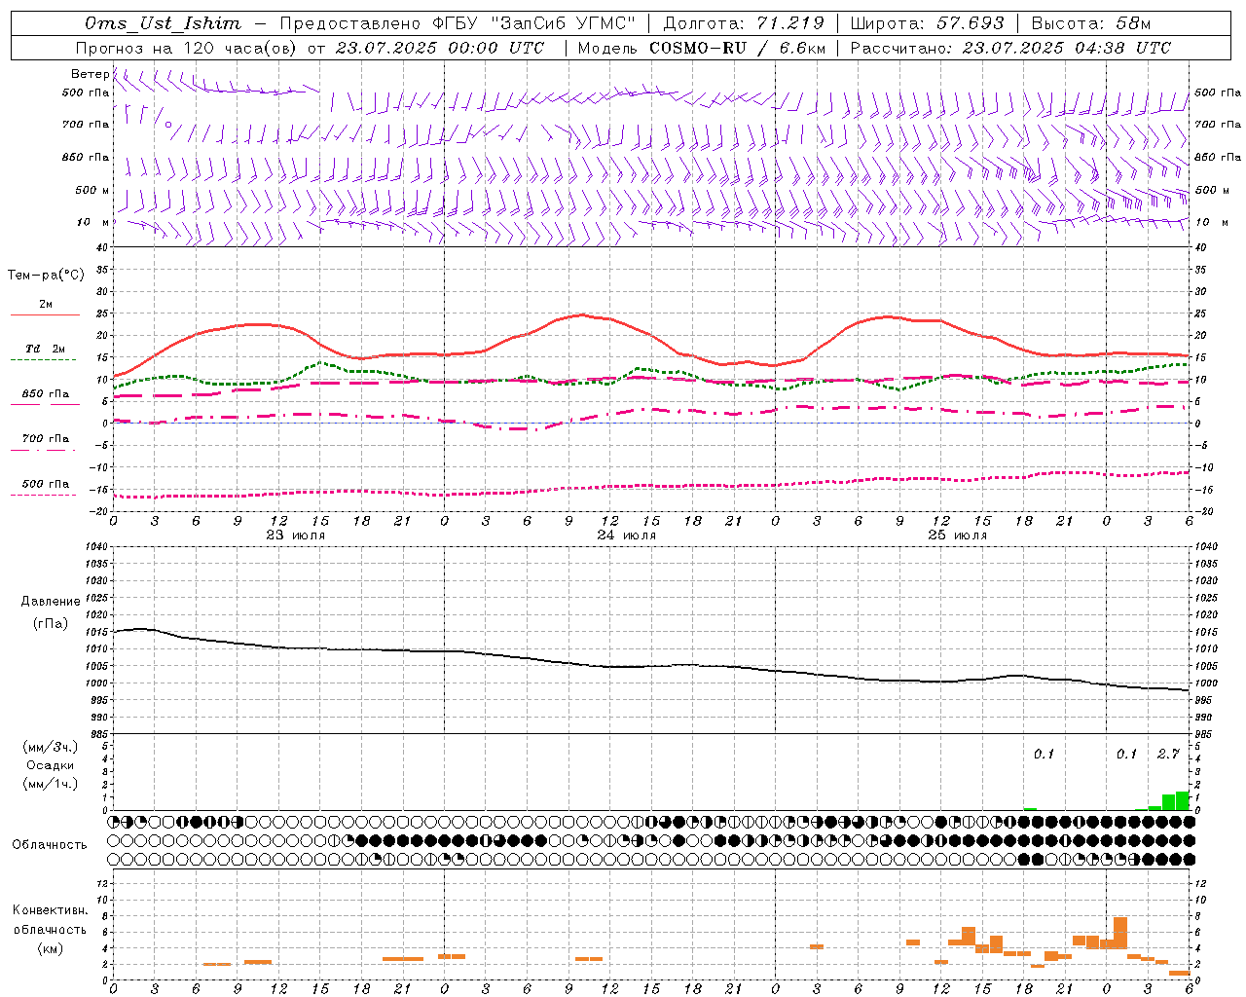1246x997 pixels.
Task: Click the latitude value Широта: 57.693
Action: click(x=927, y=23)
